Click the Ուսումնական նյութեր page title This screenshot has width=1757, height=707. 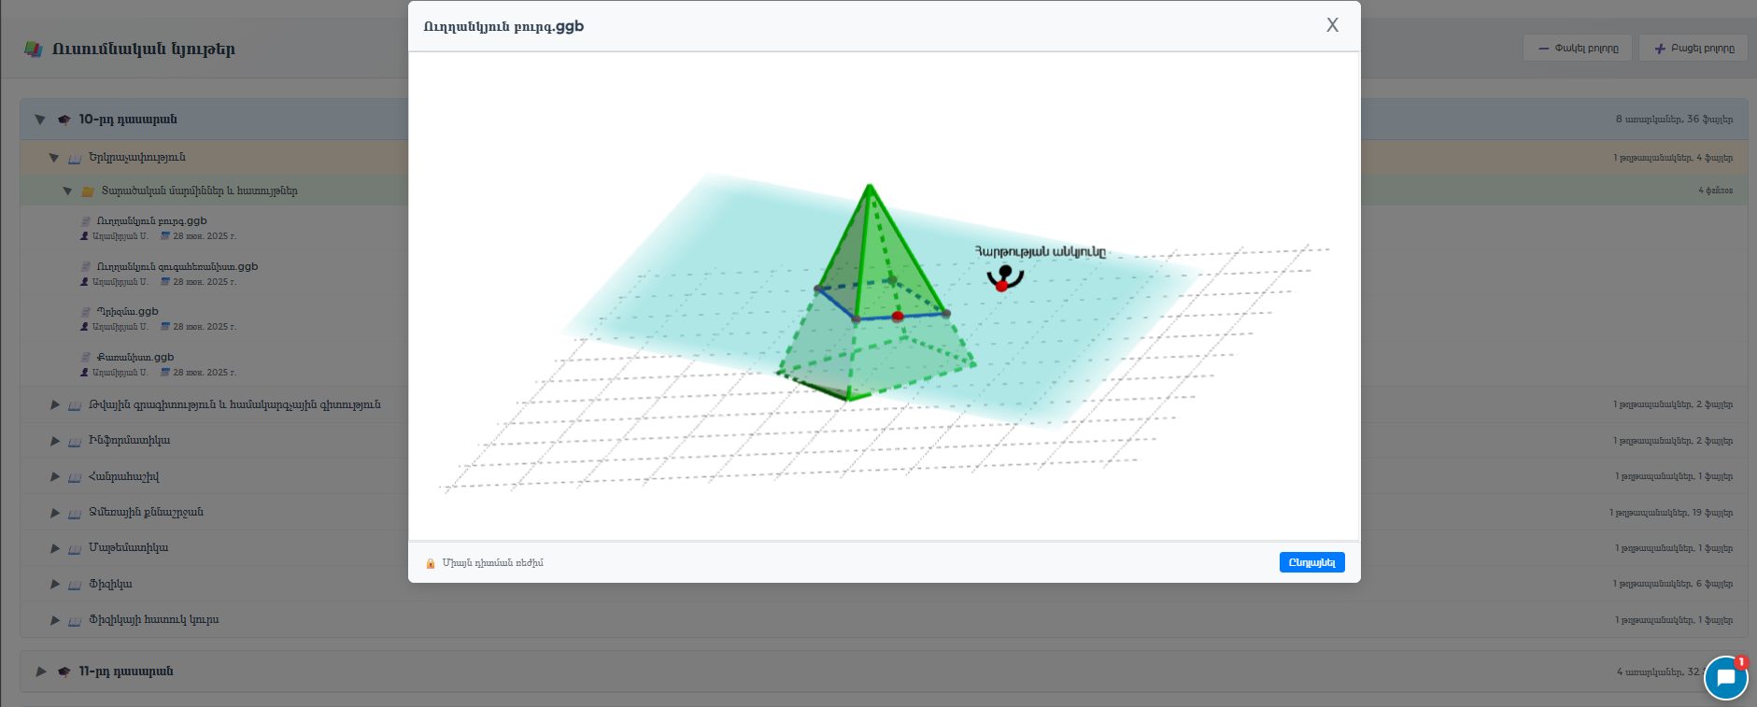tap(144, 49)
